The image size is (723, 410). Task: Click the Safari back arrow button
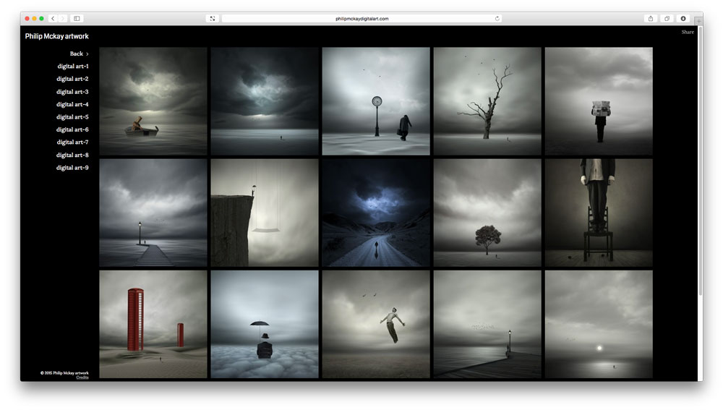click(x=53, y=19)
